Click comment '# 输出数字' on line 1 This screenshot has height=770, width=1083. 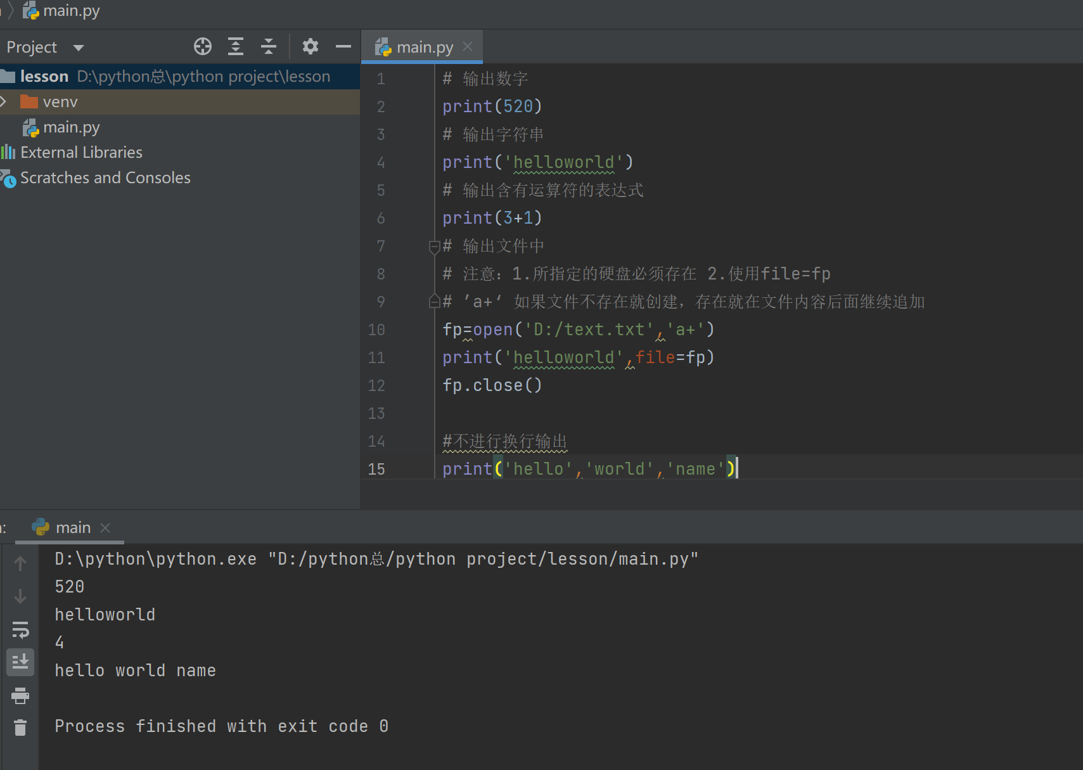(x=485, y=79)
